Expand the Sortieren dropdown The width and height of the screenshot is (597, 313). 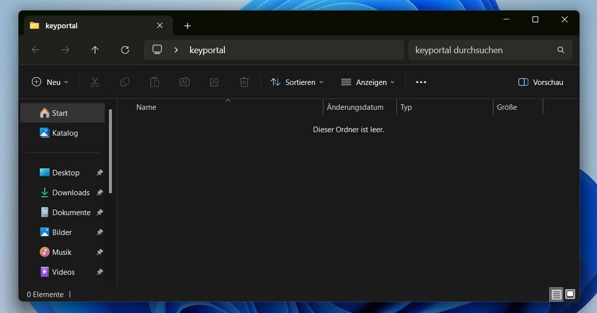click(x=297, y=81)
